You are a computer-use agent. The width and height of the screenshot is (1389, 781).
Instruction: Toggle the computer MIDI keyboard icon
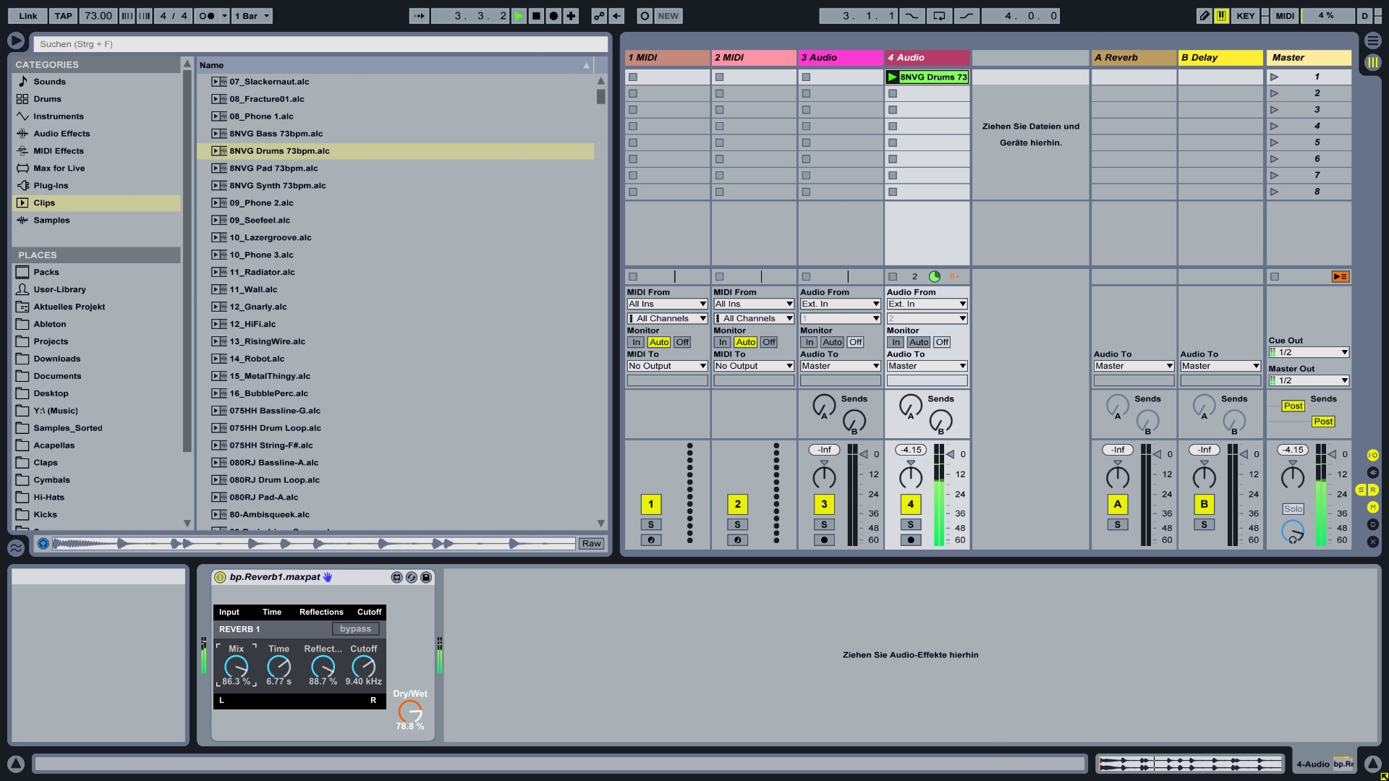[1221, 16]
